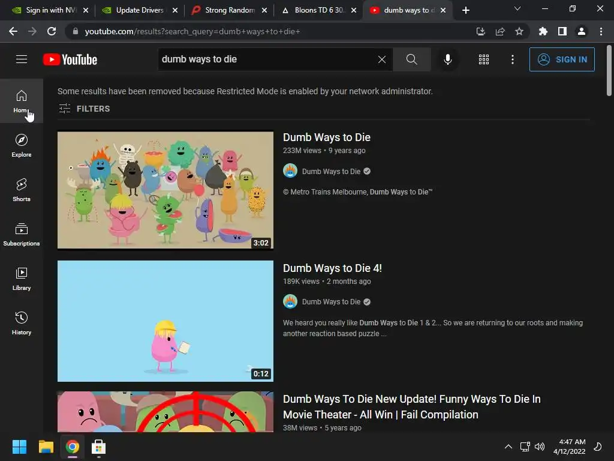Screen dimensions: 614x461
Task: Open History in the sidebar
Action: pyautogui.click(x=22, y=322)
